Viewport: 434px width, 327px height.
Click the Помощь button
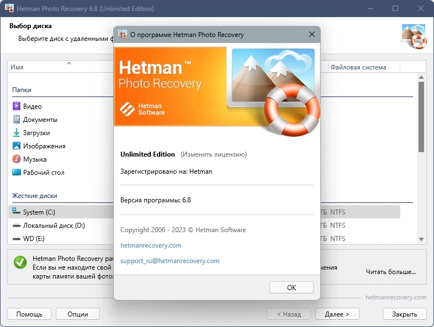click(x=29, y=314)
